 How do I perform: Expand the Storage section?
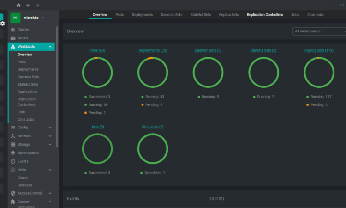coord(50,145)
